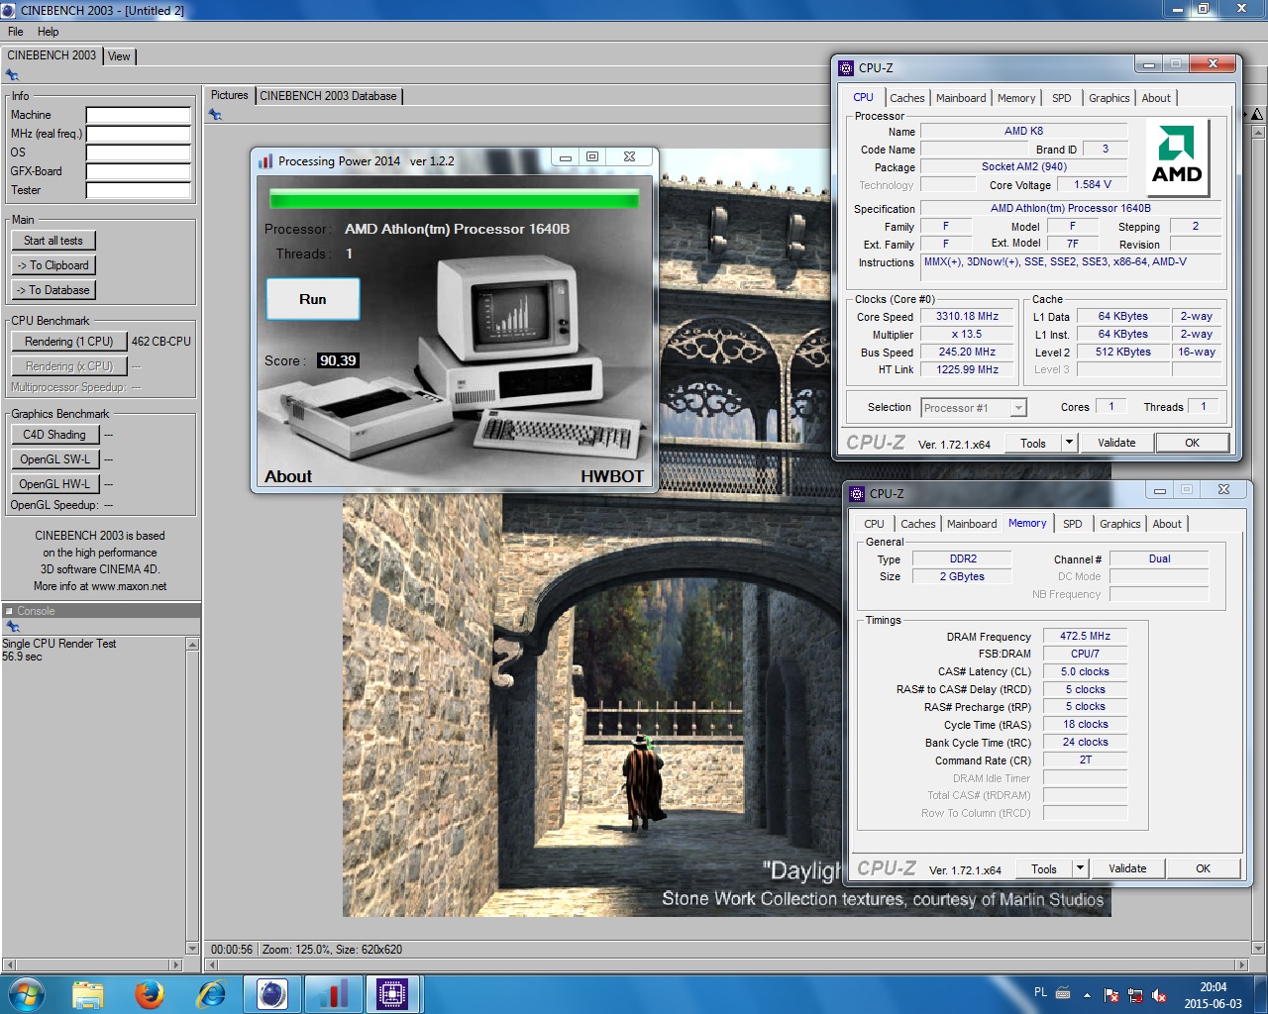1268x1014 pixels.
Task: Open the Processor #1 selection dropdown
Action: [x=973, y=408]
